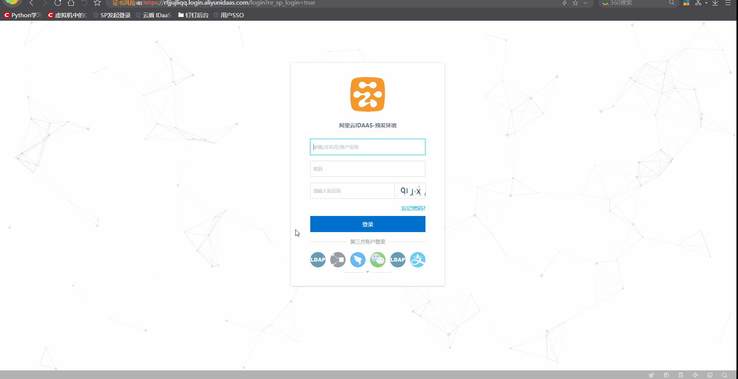Viewport: 738px width, 379px height.
Task: Focus the 请输入验证码 captcha field
Action: click(x=352, y=191)
